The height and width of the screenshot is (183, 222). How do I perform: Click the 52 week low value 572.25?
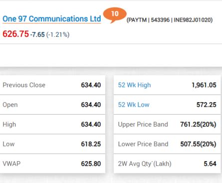coord(207,105)
